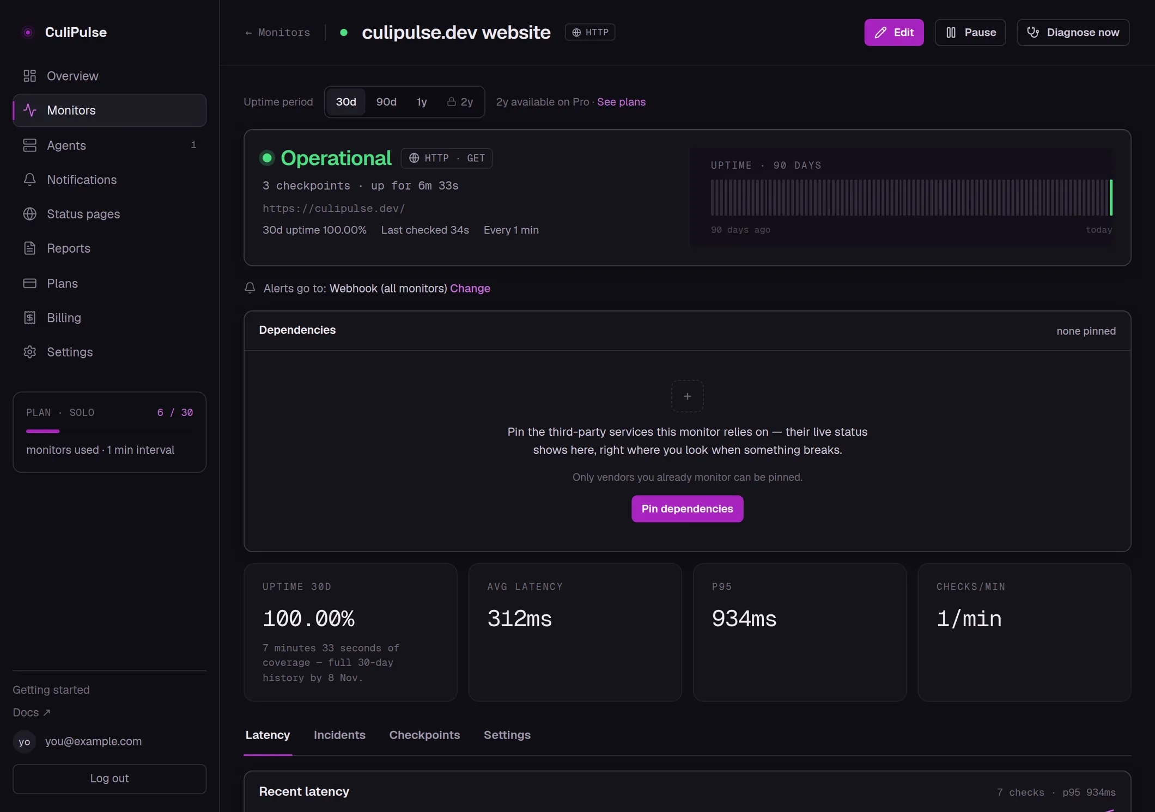The image size is (1155, 812).
Task: Open Getting started link
Action: click(51, 690)
